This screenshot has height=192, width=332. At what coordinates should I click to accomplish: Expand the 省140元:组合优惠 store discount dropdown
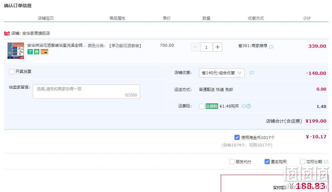pyautogui.click(x=222, y=73)
